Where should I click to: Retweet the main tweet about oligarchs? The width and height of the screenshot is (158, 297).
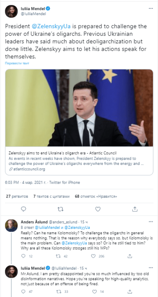click(x=61, y=209)
